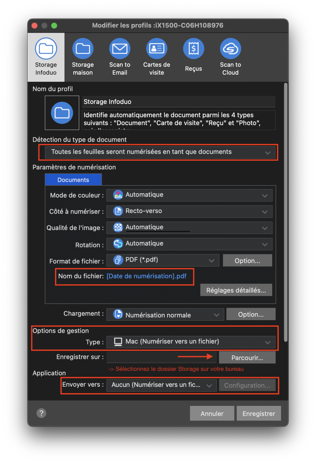Click the profile folder icon thumbnail

tap(62, 113)
